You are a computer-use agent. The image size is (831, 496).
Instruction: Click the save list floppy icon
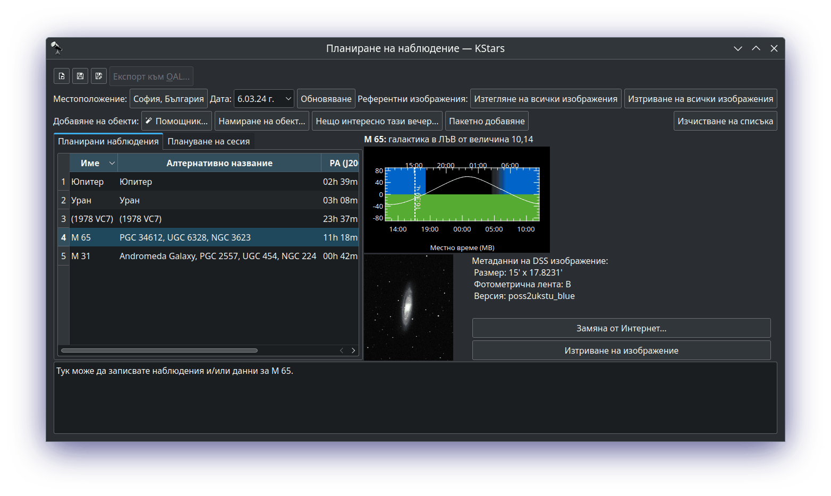coord(80,76)
